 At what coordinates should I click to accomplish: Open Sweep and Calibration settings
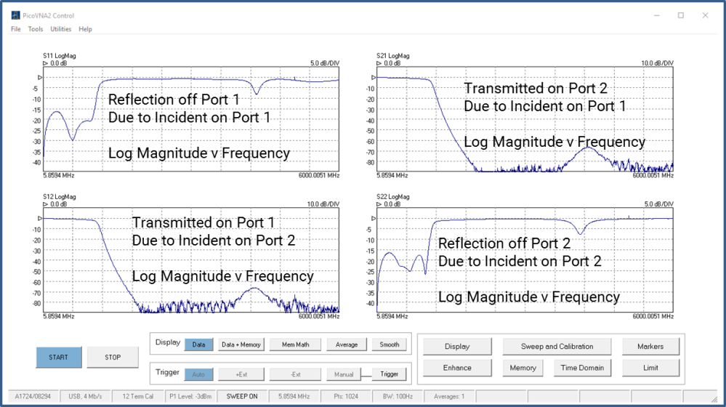point(557,347)
